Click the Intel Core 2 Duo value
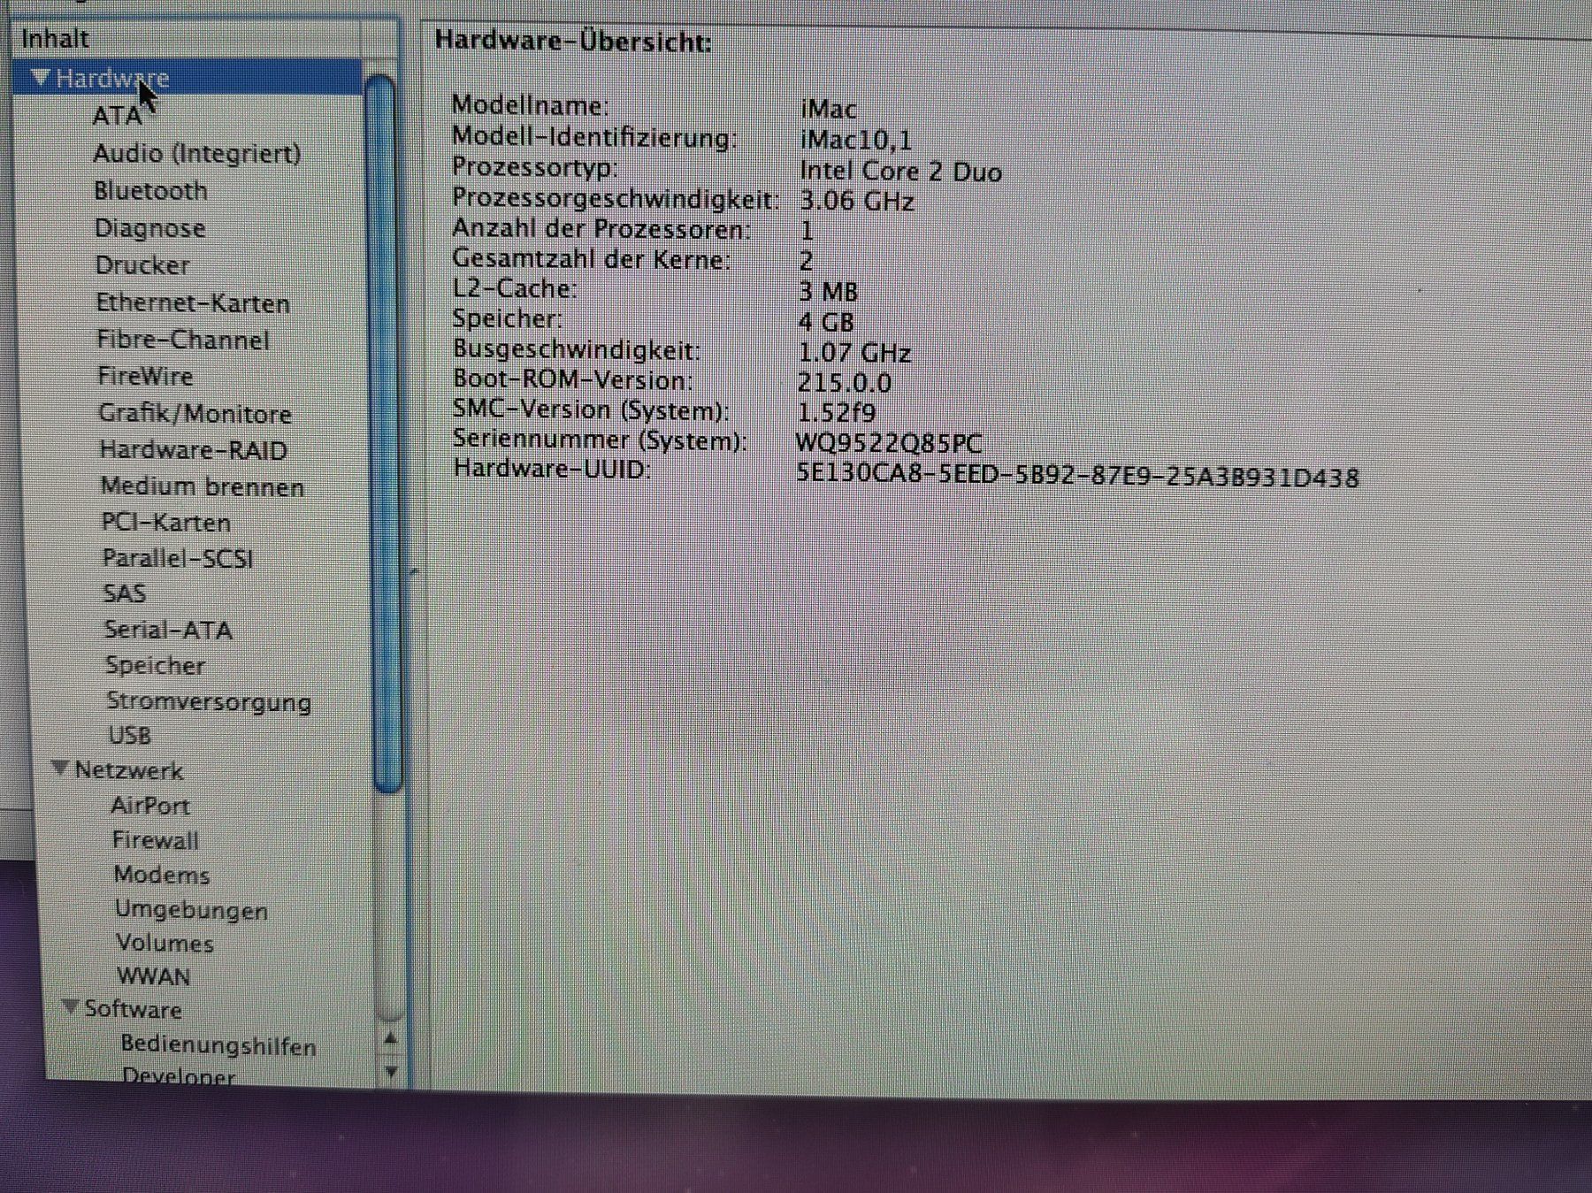Viewport: 1592px width, 1193px height. pyautogui.click(x=900, y=171)
